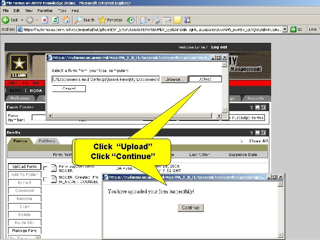The height and width of the screenshot is (240, 320).
Task: Click the yellow Discuss note icon
Action: [177, 20]
